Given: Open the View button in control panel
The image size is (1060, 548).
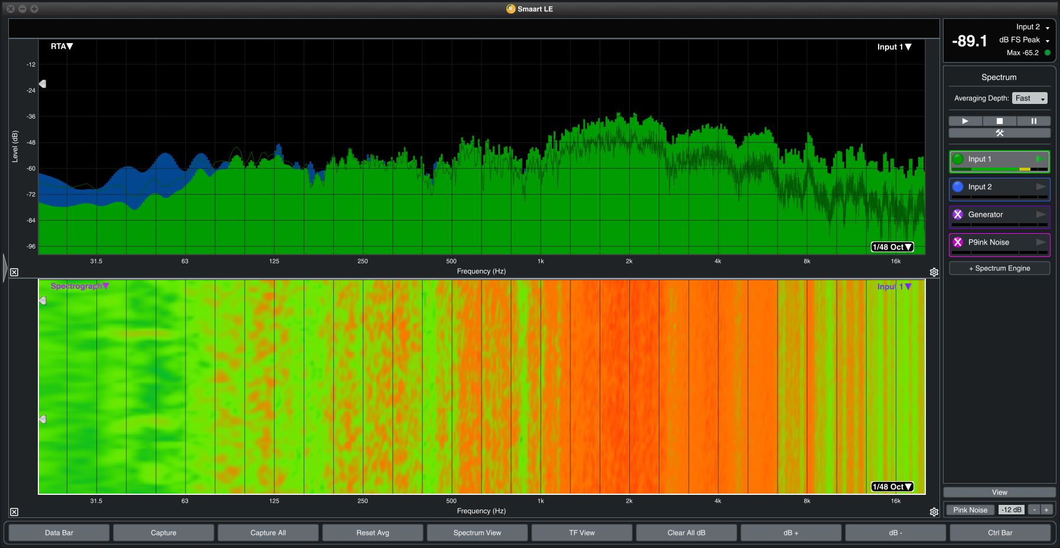Looking at the screenshot, I should pos(1000,492).
